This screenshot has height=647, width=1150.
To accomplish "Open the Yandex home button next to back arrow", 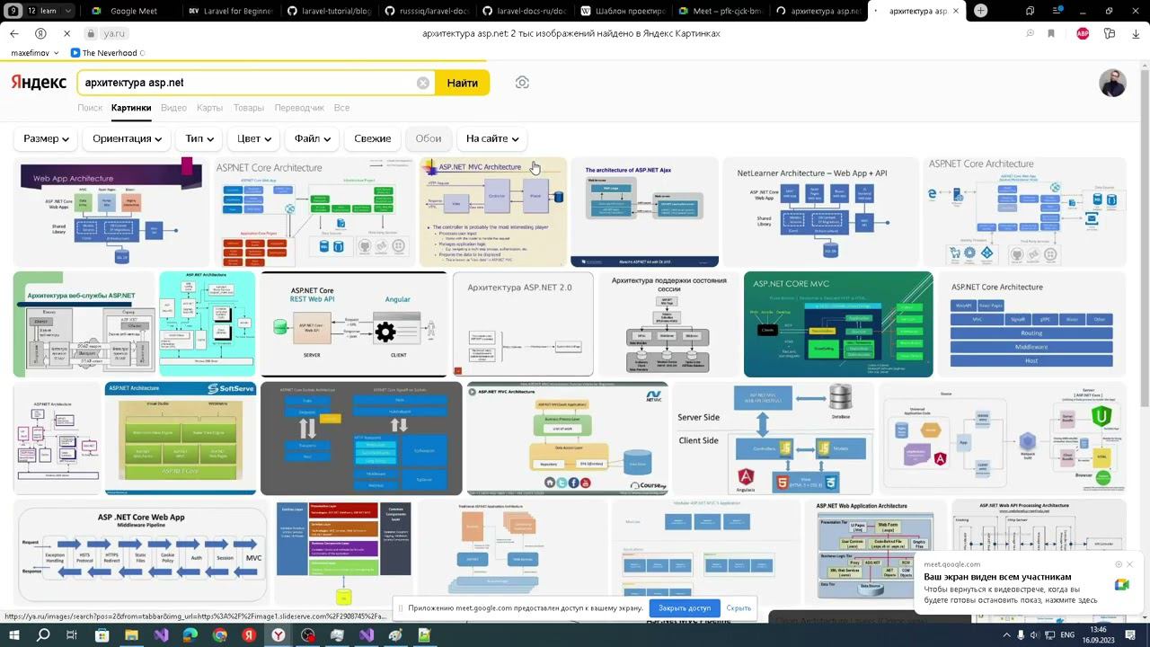I will [x=40, y=33].
